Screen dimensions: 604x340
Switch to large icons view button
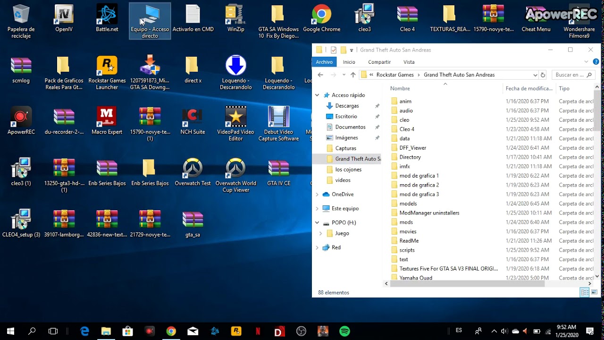point(594,293)
